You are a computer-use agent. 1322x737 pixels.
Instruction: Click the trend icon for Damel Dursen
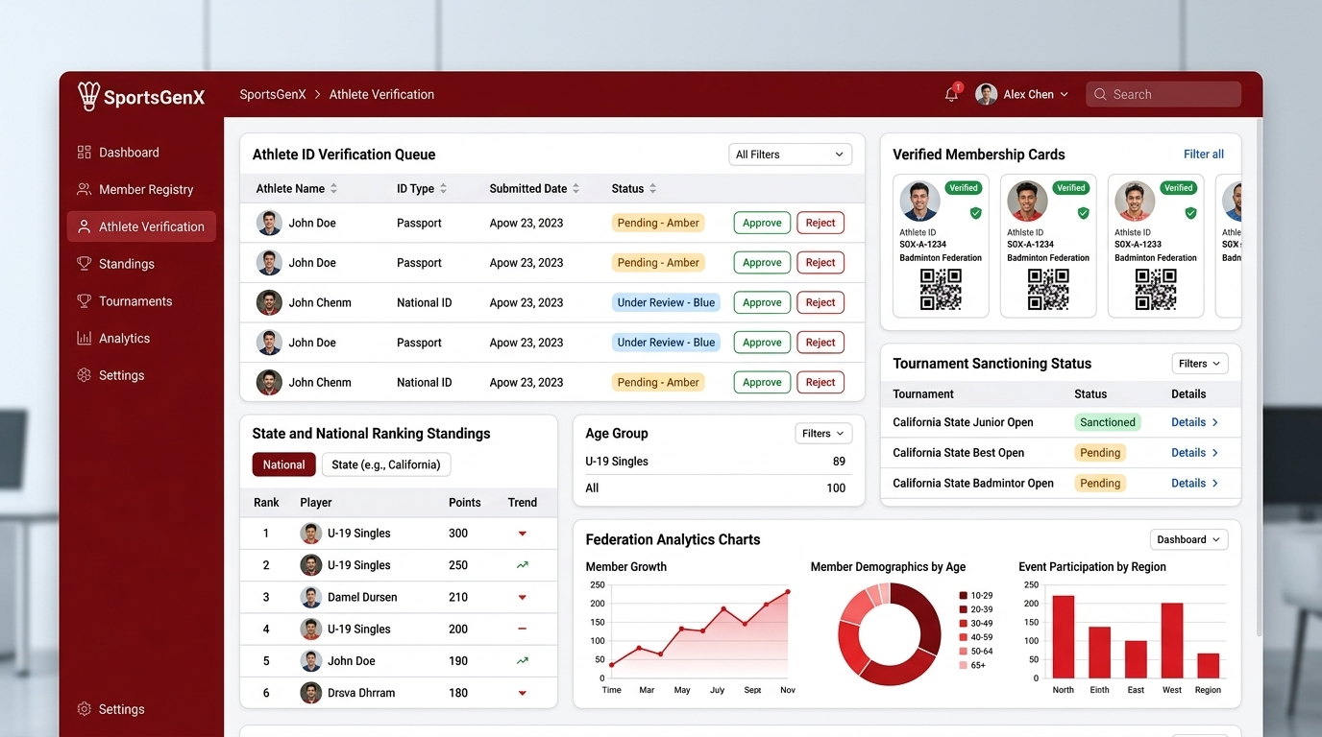523,597
